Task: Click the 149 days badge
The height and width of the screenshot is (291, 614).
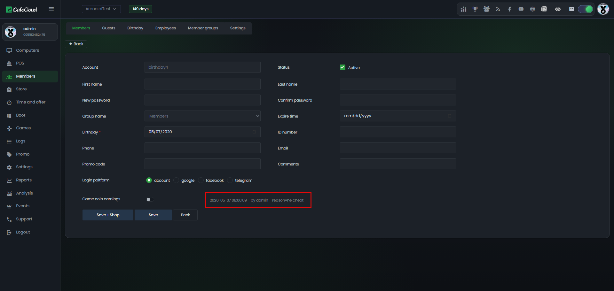Action: pyautogui.click(x=140, y=9)
